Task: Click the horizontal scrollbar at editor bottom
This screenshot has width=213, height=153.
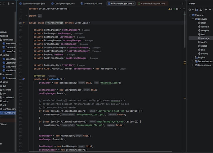Action: (x=101, y=151)
